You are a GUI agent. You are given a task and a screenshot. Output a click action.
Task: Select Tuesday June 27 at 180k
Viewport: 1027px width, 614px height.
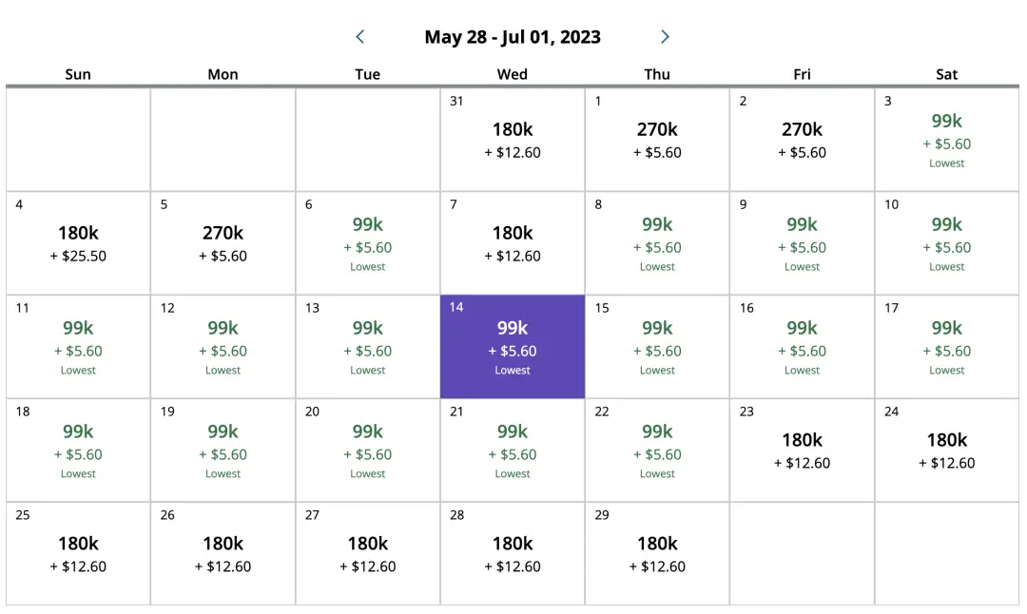(x=368, y=554)
